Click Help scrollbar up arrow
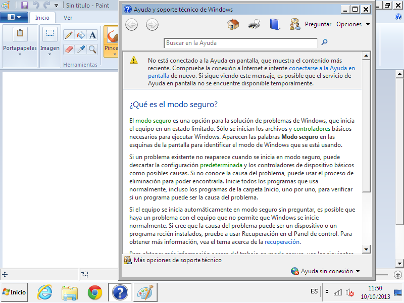This screenshot has width=404, height=303. click(x=366, y=56)
